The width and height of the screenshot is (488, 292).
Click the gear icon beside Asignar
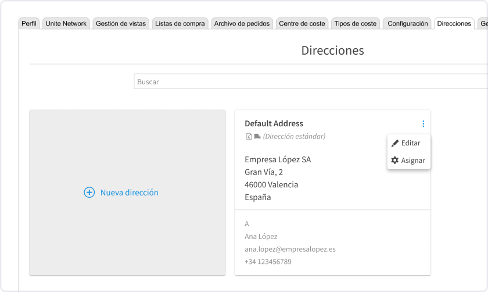(x=395, y=161)
